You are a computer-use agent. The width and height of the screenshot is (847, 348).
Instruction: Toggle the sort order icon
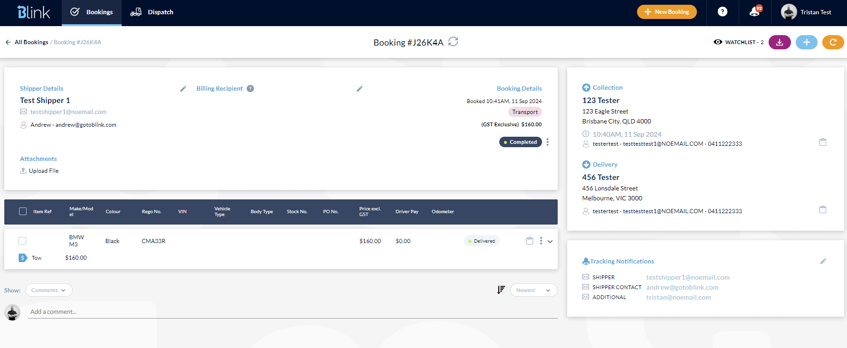[x=501, y=290]
